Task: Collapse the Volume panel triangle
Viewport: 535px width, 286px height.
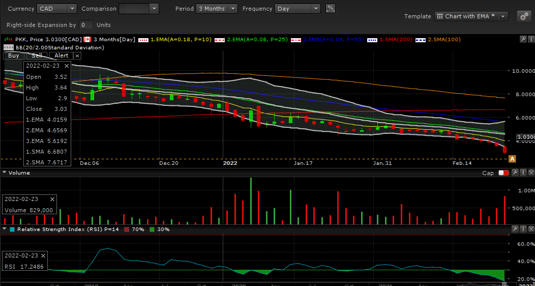Action: point(5,173)
